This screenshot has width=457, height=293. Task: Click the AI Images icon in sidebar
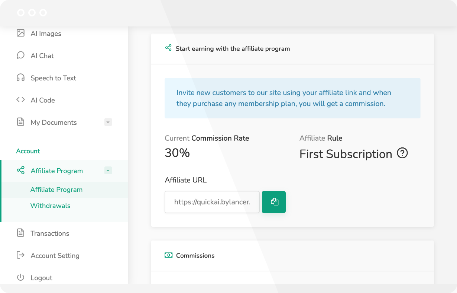tap(21, 33)
